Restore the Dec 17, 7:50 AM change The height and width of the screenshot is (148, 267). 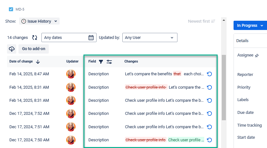click(x=209, y=140)
